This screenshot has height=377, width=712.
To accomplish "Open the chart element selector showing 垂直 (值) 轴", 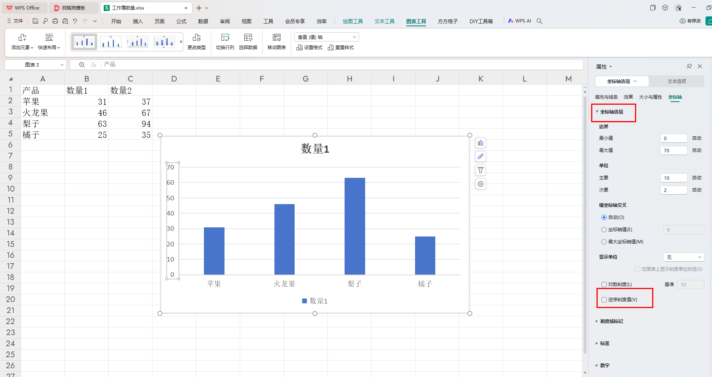I will (327, 37).
